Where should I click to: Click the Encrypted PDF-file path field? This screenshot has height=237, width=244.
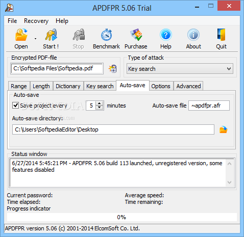[57, 68]
